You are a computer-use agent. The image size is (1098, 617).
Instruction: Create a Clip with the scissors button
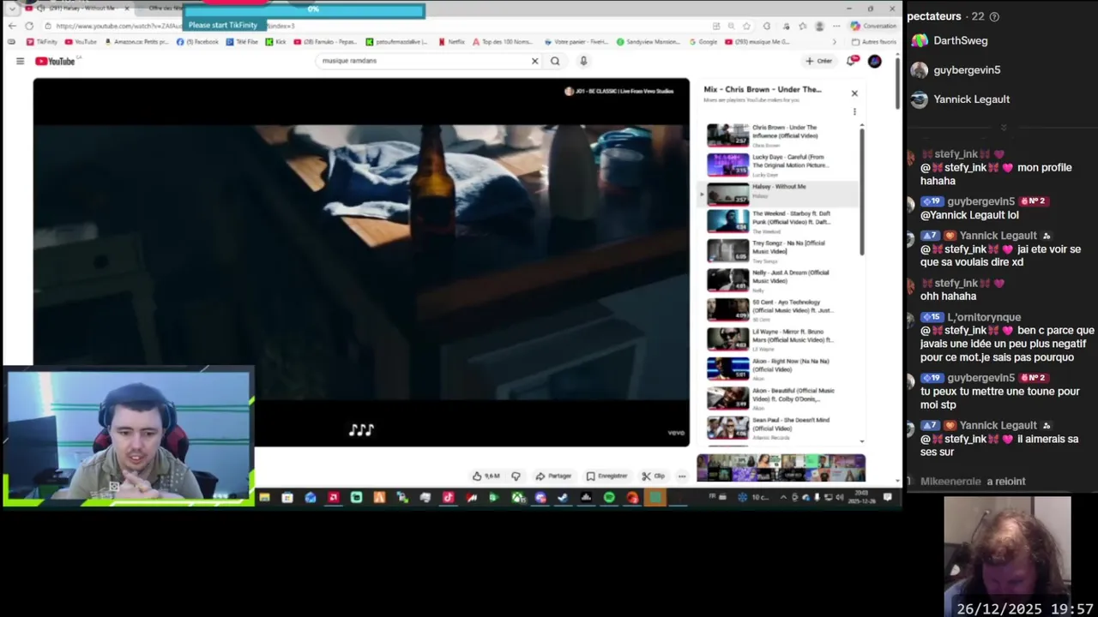click(654, 476)
